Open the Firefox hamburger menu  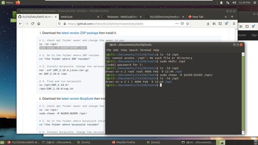coord(234,24)
